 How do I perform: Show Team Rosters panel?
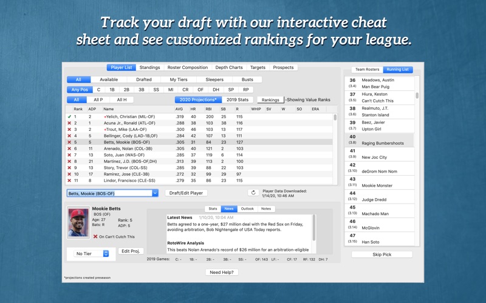368,70
